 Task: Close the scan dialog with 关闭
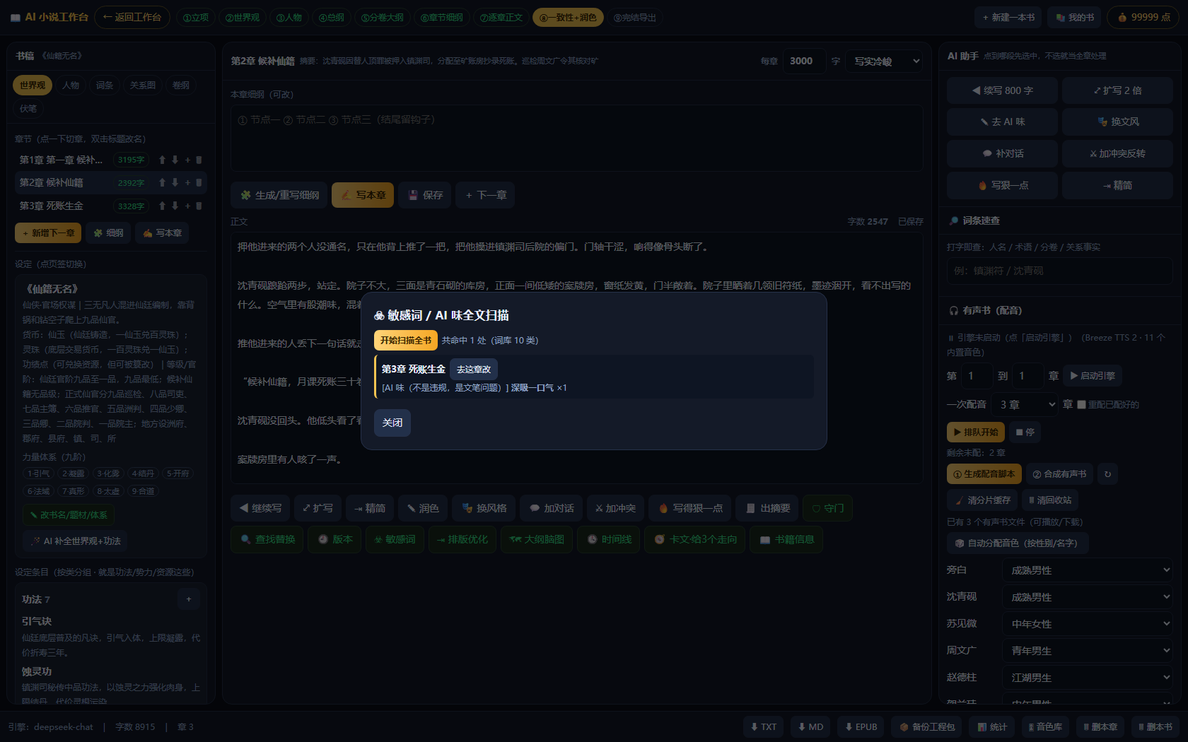coord(392,423)
